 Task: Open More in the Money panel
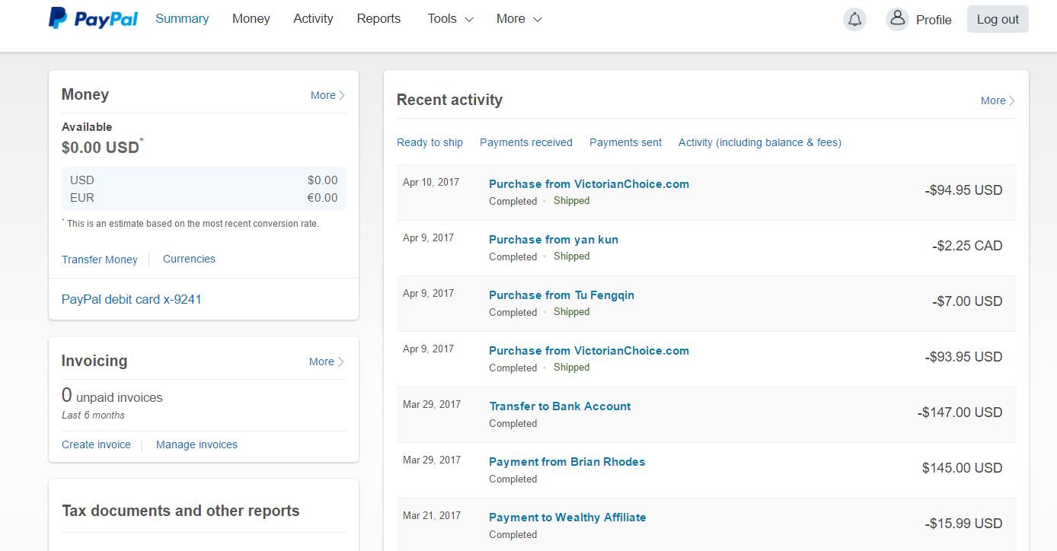coord(327,95)
